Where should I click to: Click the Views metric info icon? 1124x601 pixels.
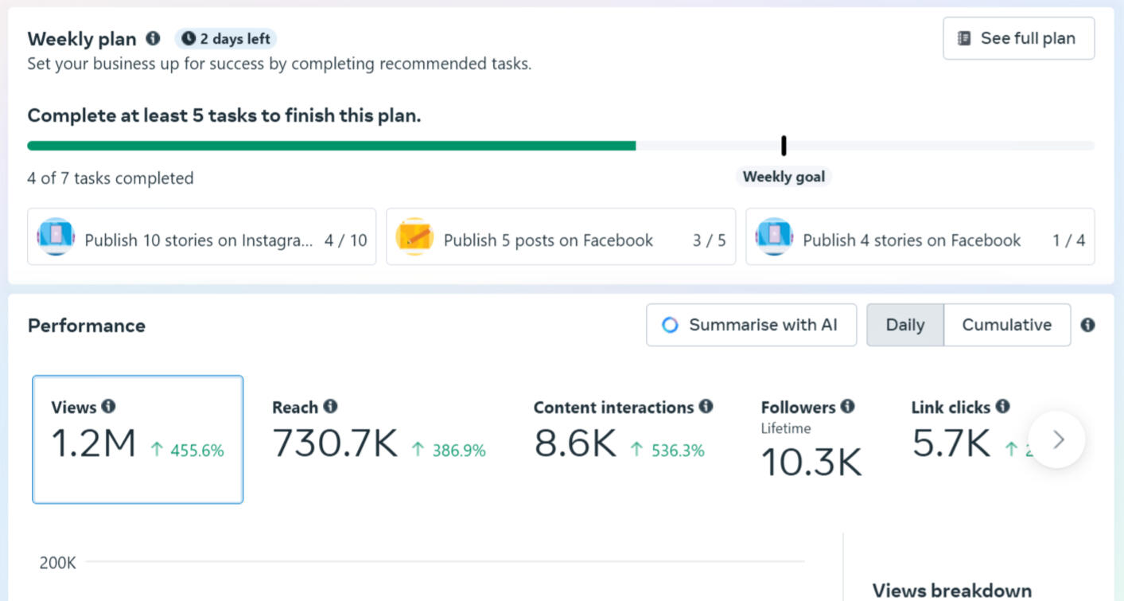click(x=110, y=407)
